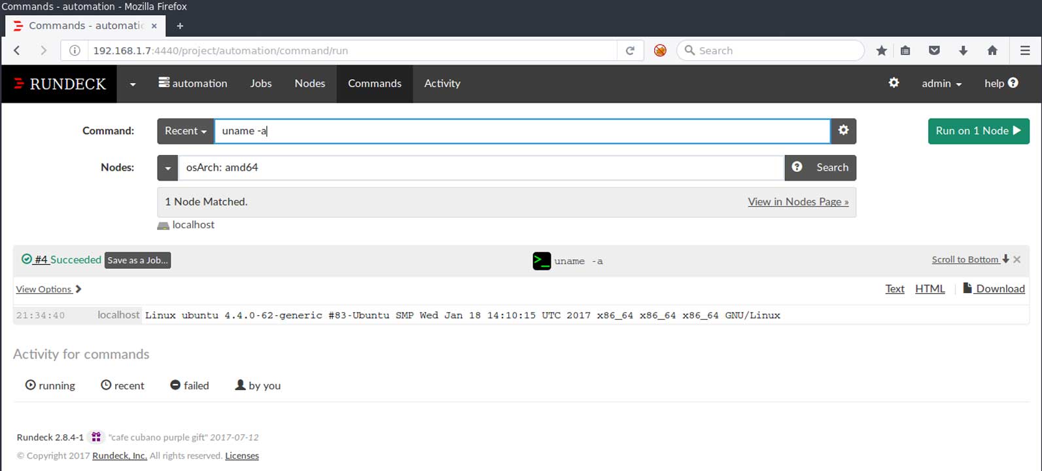Open the Firefox hamburger menu
The width and height of the screenshot is (1042, 471).
[x=1025, y=50]
